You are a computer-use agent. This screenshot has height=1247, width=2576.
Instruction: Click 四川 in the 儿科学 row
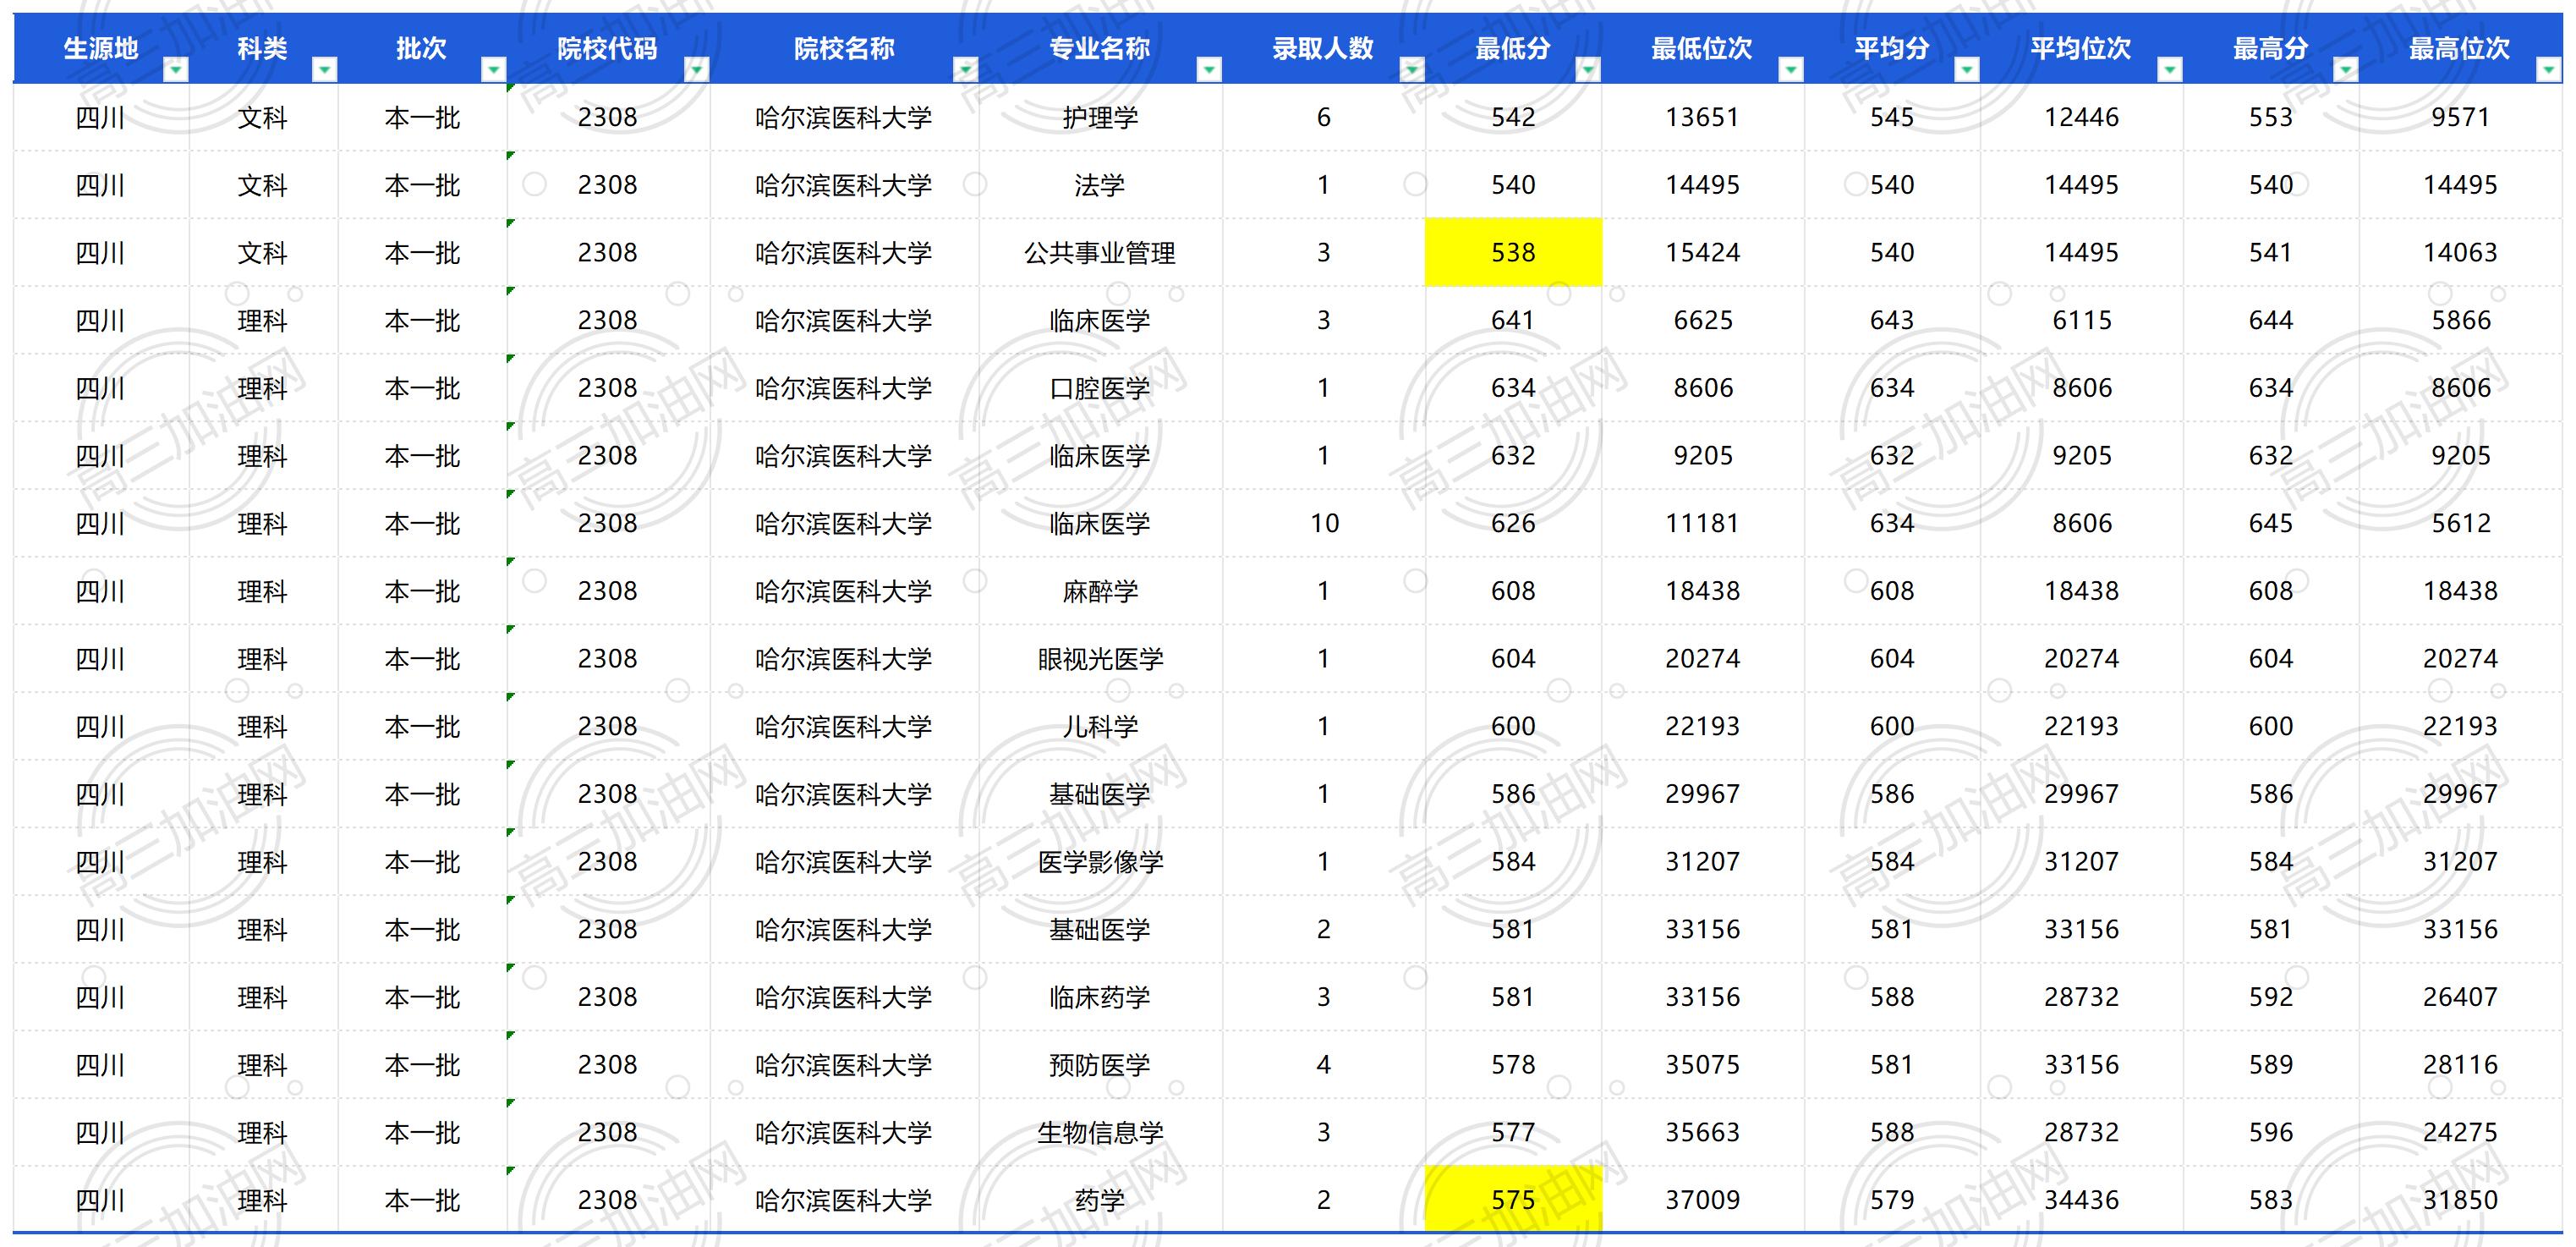pos(101,727)
